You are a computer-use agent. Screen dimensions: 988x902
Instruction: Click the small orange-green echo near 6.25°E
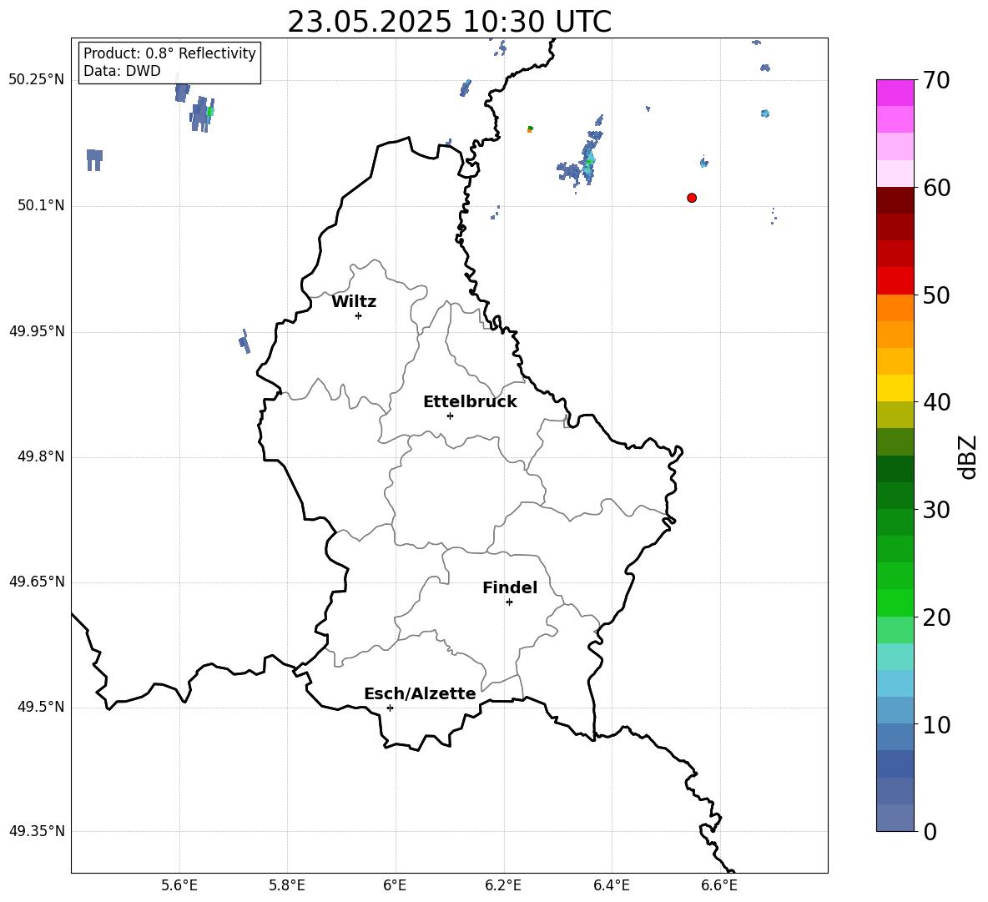[x=530, y=129]
